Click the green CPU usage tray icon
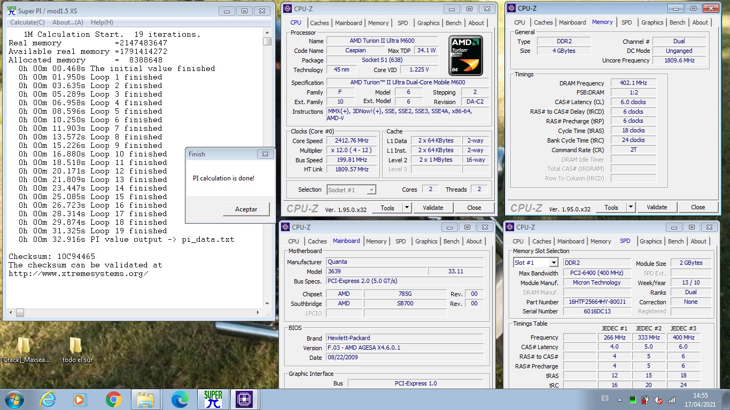730x410 pixels. pos(633,399)
